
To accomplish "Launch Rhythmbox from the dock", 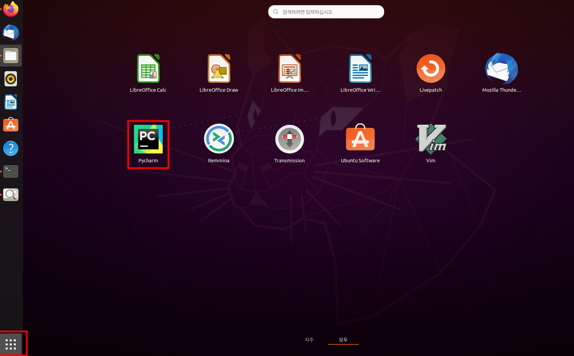I will (11, 79).
